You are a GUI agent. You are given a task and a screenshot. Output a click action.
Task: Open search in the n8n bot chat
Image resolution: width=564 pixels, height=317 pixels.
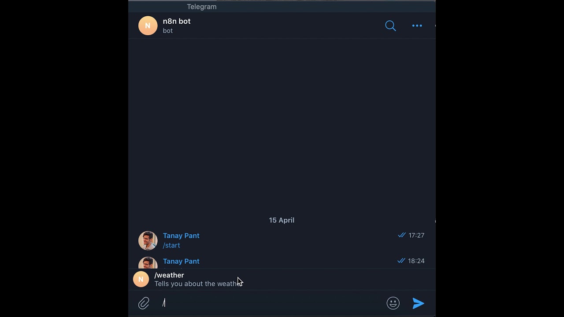click(x=390, y=26)
